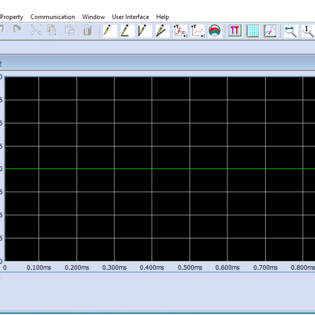The image size is (315, 315).
Task: Click the Copy icon in toolbar
Action: point(52,30)
